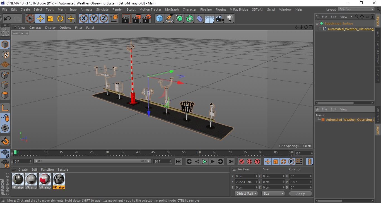
Task: Open material manager Texture menu
Action: [63, 170]
